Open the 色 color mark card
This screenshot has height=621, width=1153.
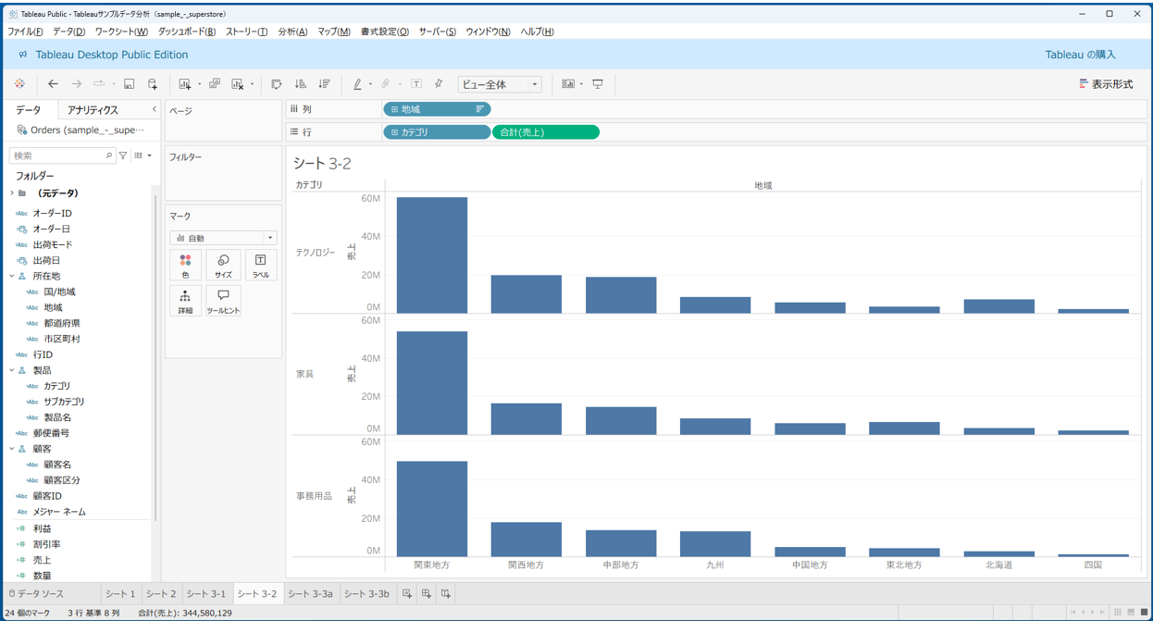point(185,266)
